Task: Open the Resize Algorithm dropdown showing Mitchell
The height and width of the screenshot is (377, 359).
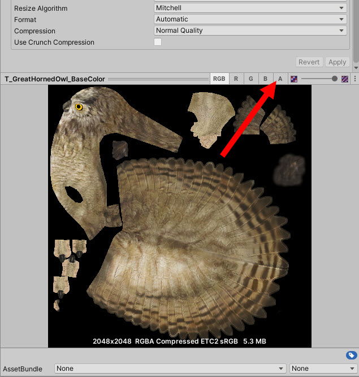Action: [x=250, y=8]
